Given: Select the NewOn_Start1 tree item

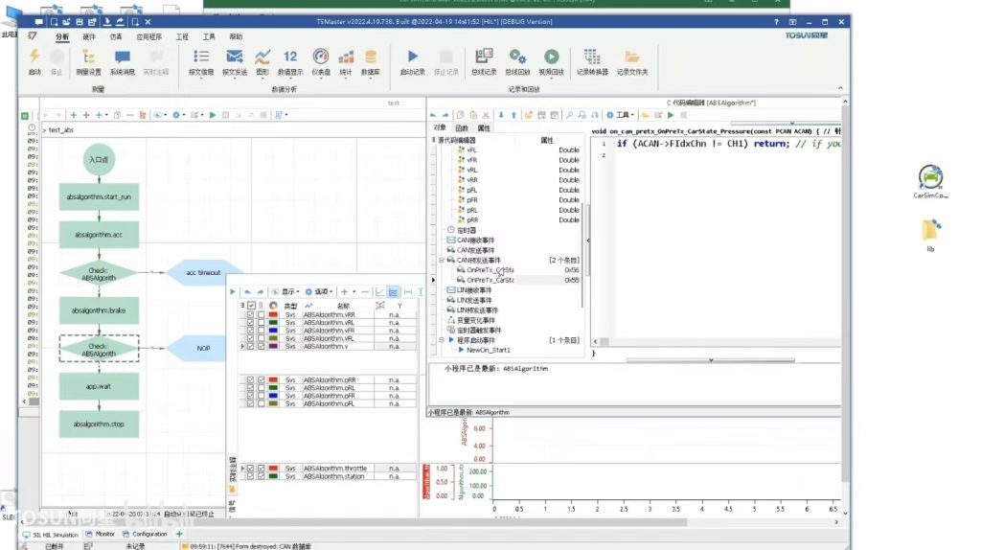Looking at the screenshot, I should pos(488,351).
